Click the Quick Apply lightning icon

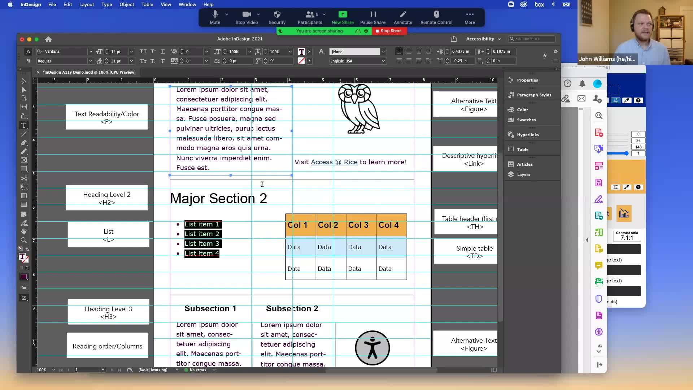[545, 55]
